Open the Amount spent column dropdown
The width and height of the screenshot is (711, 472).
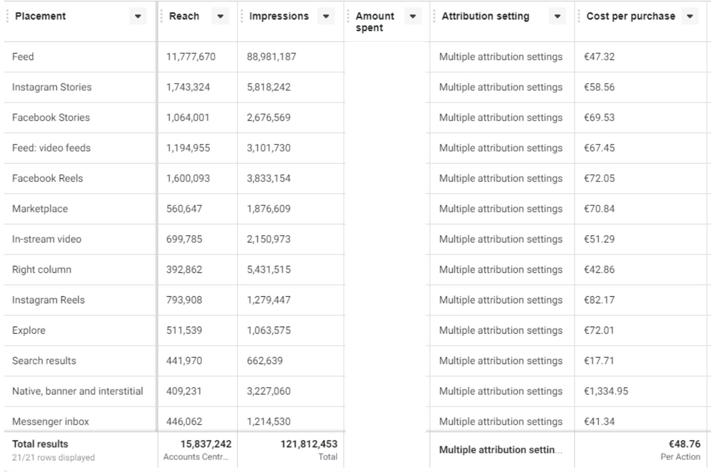(x=413, y=16)
